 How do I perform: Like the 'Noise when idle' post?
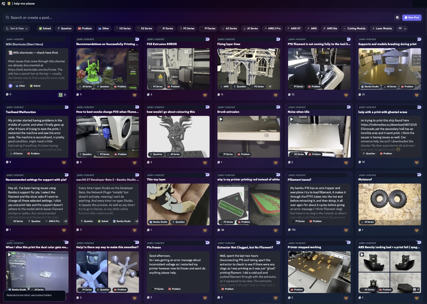[346, 163]
